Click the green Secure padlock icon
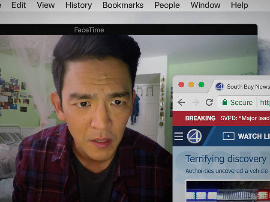 225,102
